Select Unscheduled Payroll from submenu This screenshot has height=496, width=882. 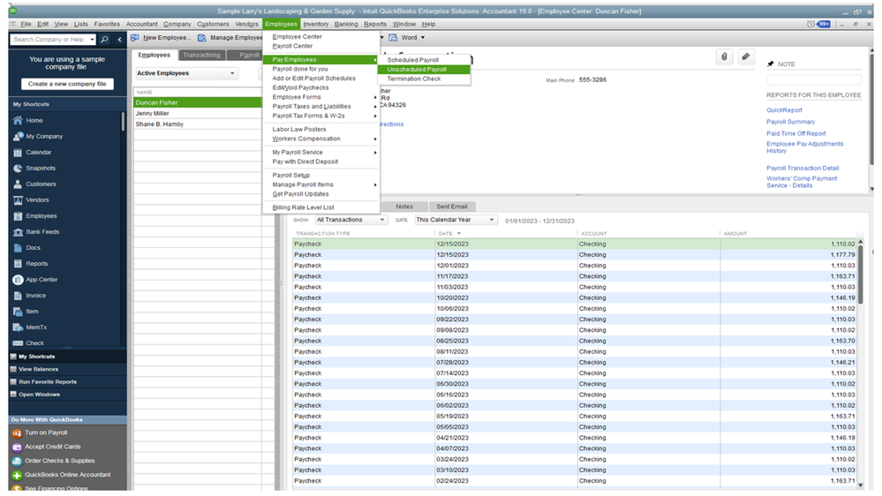tap(417, 69)
